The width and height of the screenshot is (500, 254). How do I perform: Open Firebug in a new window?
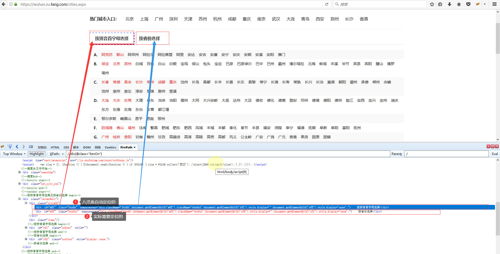coord(492,146)
